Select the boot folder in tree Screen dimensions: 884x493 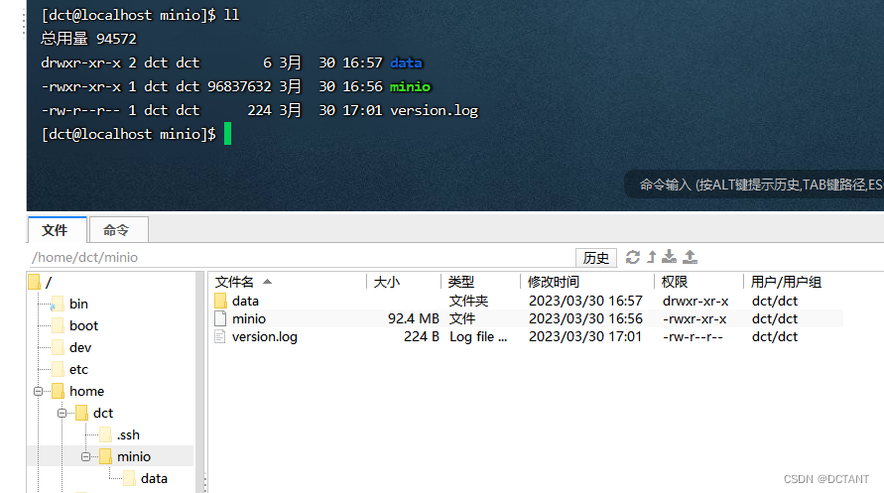pyautogui.click(x=83, y=326)
